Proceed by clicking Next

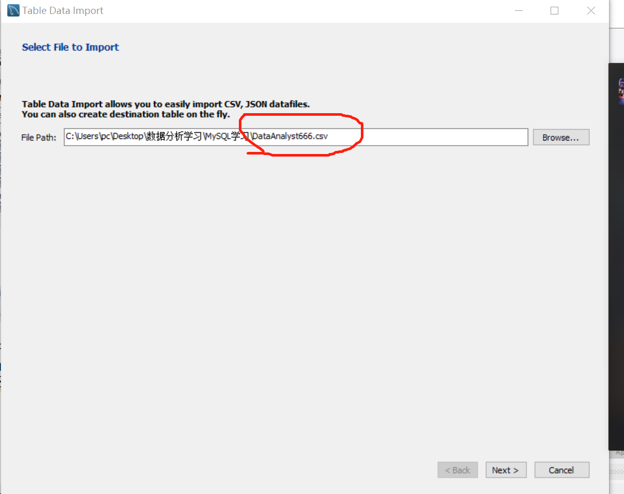pyautogui.click(x=506, y=470)
